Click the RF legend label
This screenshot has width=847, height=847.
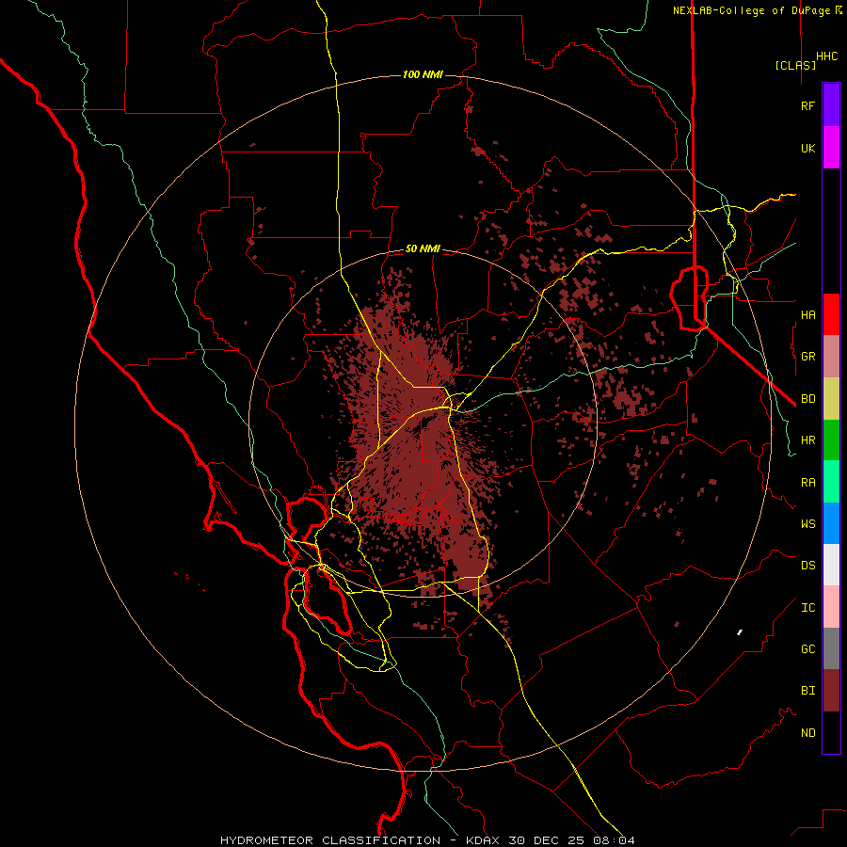pyautogui.click(x=807, y=105)
